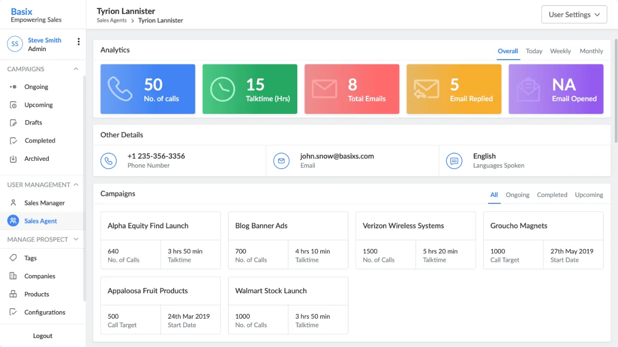Click the Upcoming campaigns clock icon
The height and width of the screenshot is (347, 618).
(13, 105)
